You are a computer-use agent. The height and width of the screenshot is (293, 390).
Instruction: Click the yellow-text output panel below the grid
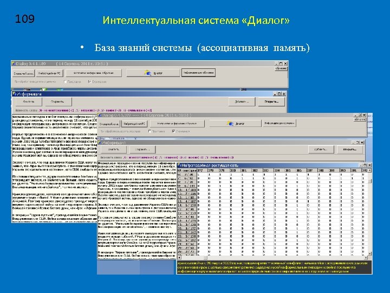click(274, 267)
